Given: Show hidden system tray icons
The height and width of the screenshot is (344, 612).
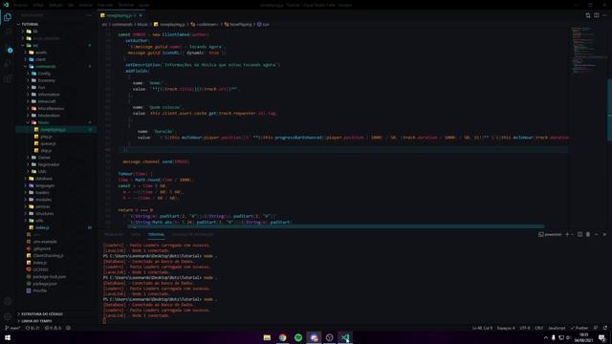Looking at the screenshot, I should click(x=546, y=337).
